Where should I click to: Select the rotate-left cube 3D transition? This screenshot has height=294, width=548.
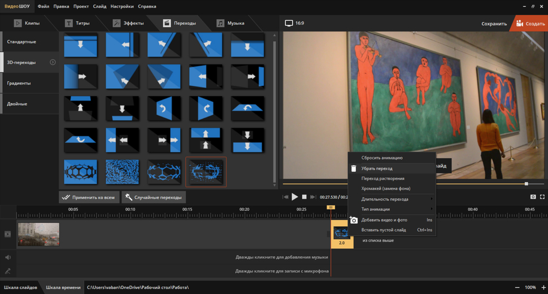(x=164, y=109)
